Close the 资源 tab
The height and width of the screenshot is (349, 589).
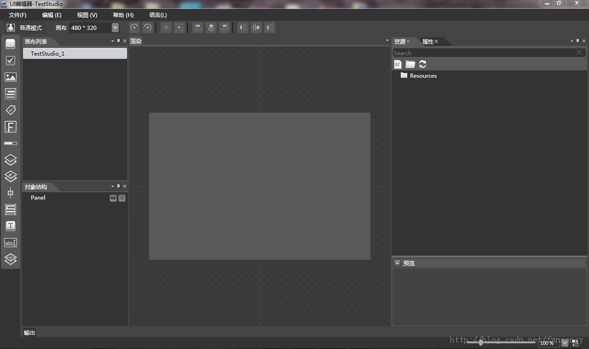click(x=408, y=41)
